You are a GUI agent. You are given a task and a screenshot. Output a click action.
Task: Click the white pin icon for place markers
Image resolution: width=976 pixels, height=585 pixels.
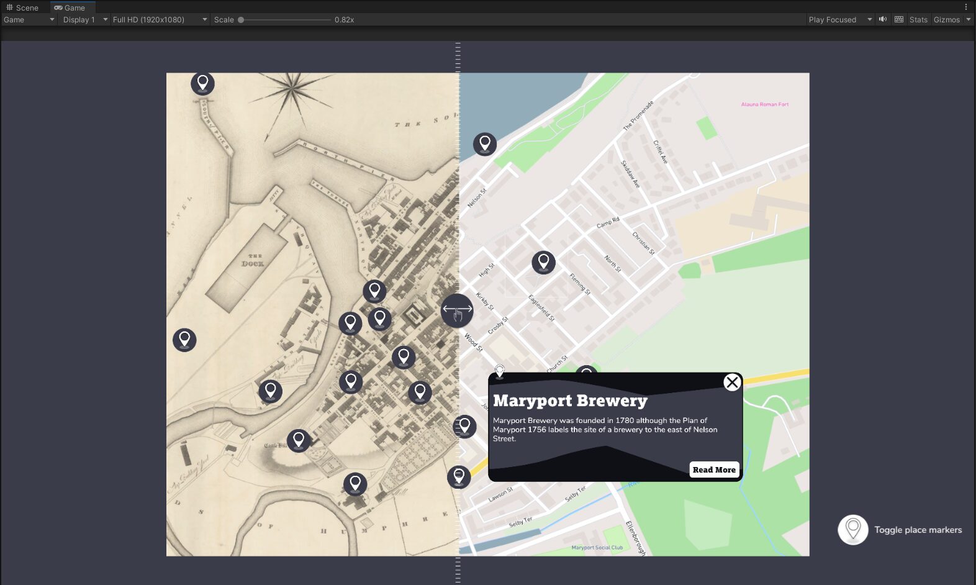tap(853, 530)
